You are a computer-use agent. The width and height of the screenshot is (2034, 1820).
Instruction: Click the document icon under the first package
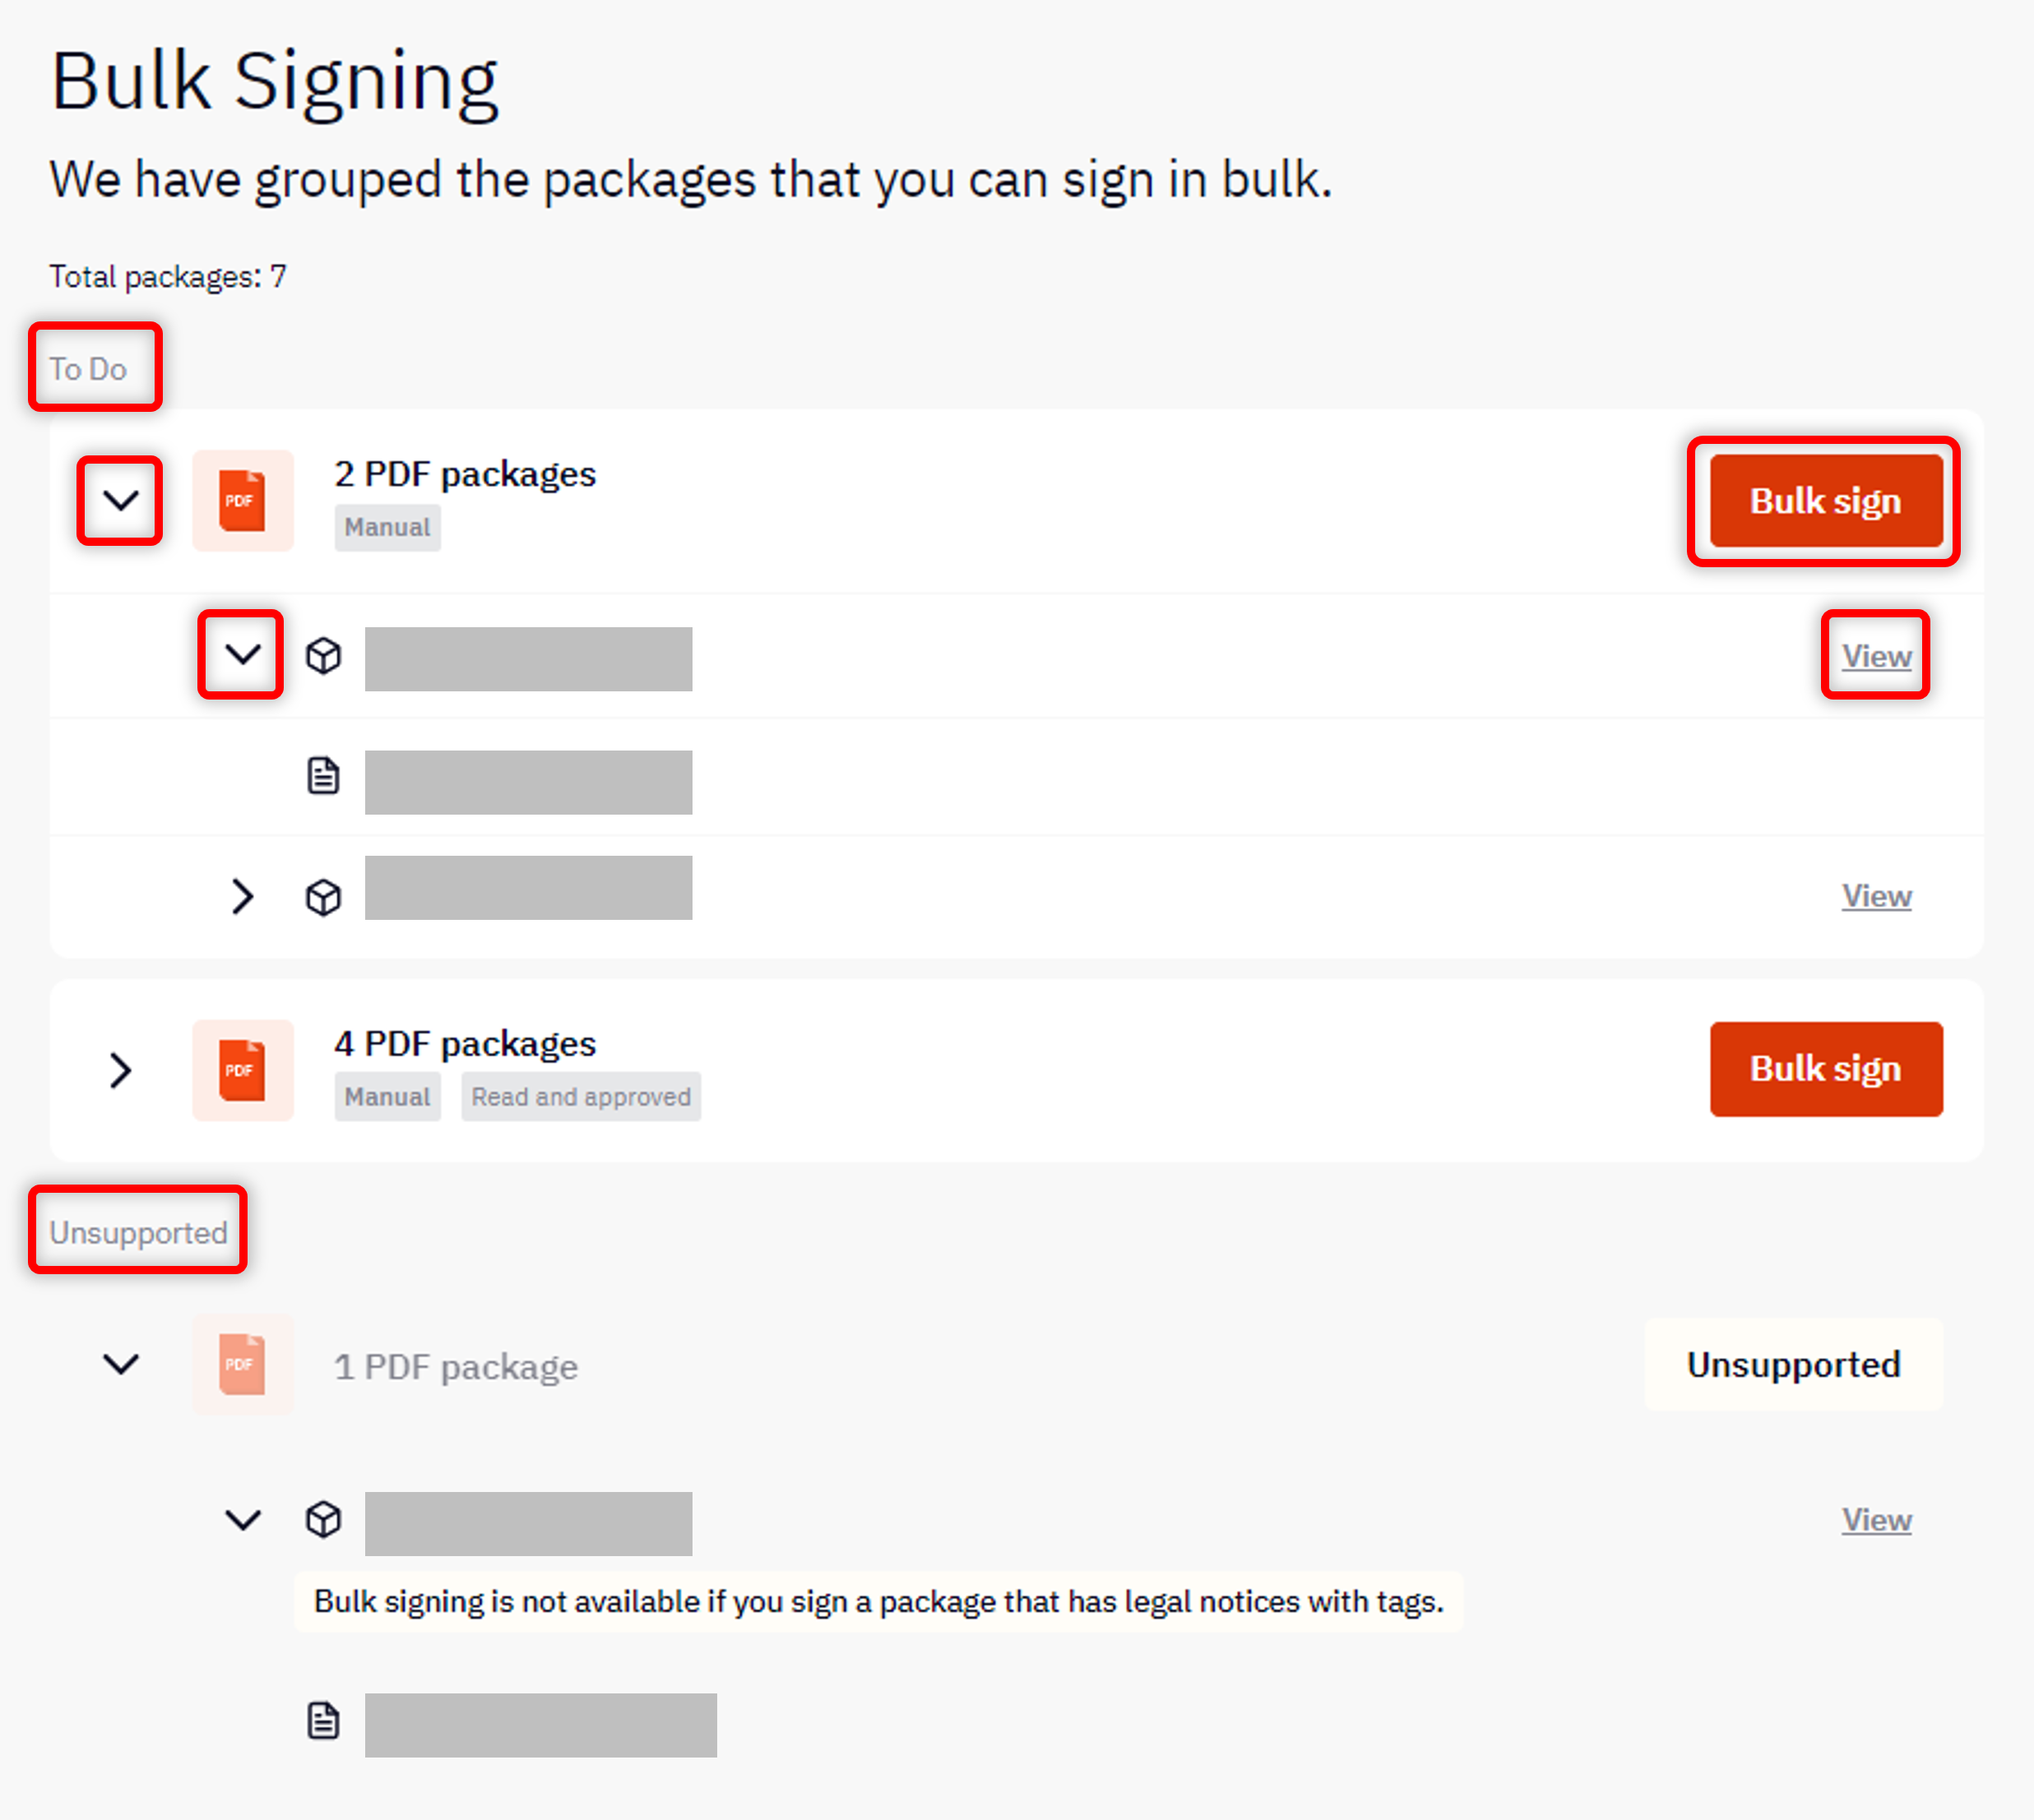(x=323, y=776)
